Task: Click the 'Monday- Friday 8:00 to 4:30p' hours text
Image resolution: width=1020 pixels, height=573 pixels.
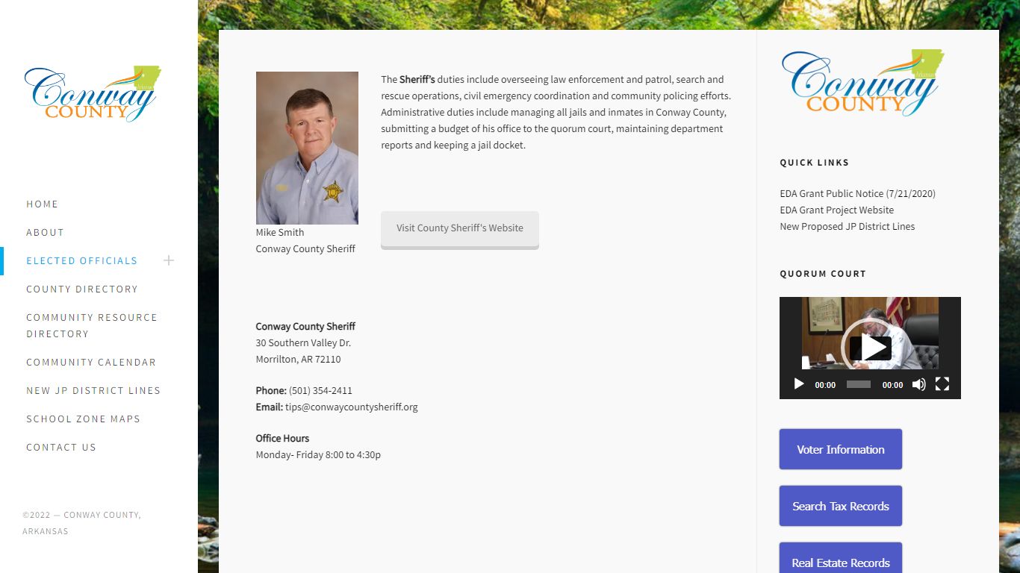Action: click(x=318, y=454)
